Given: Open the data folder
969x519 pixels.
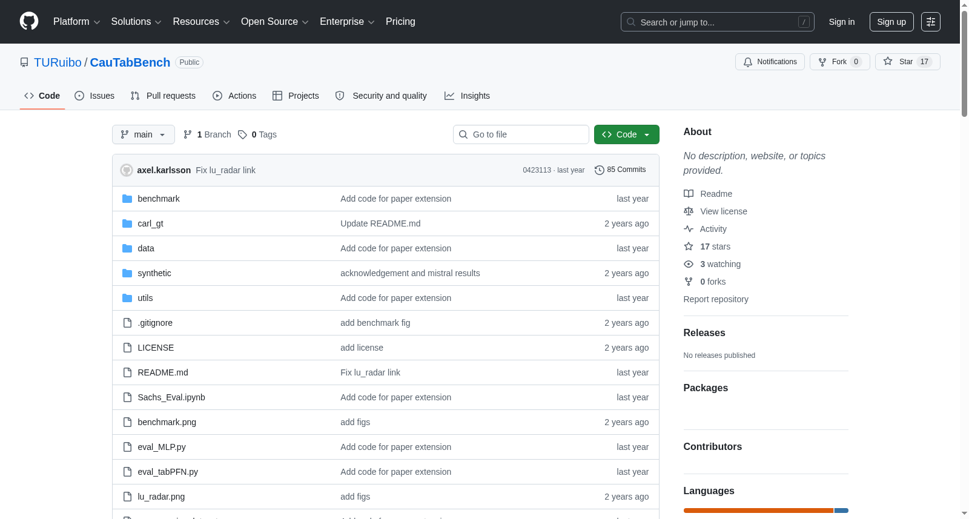Looking at the screenshot, I should 146,248.
